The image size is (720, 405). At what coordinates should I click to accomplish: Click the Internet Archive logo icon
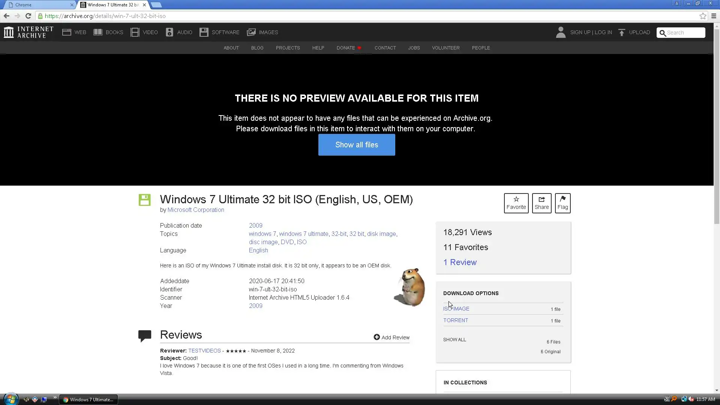[9, 32]
